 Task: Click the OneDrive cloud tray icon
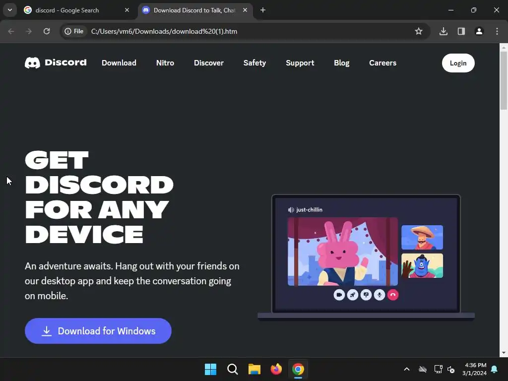[x=423, y=369]
